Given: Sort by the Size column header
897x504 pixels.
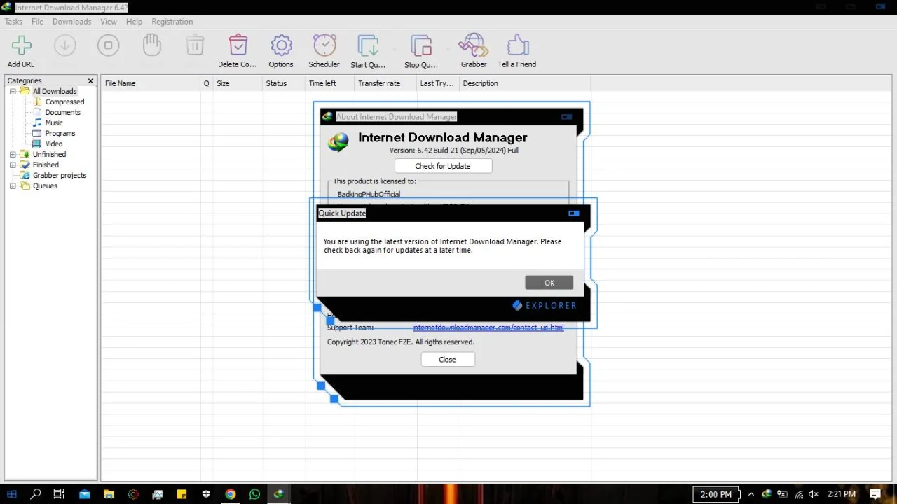Looking at the screenshot, I should tap(238, 83).
